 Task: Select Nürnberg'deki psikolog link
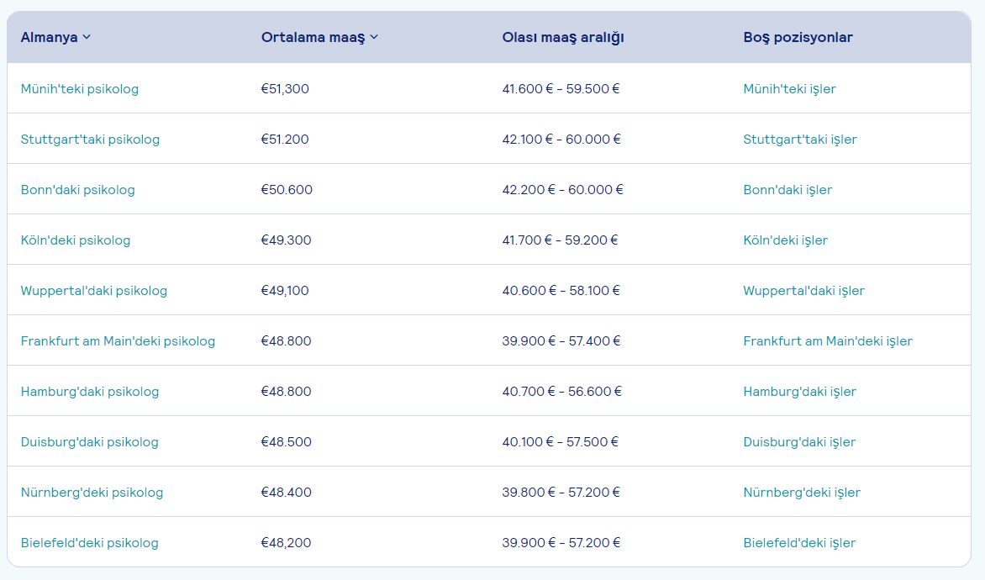[x=92, y=493]
